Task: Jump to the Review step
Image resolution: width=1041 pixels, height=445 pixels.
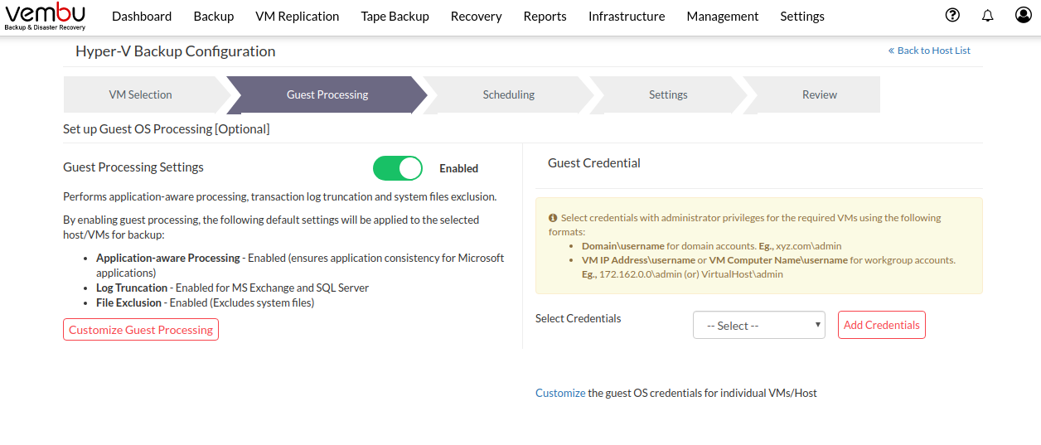Action: click(820, 94)
